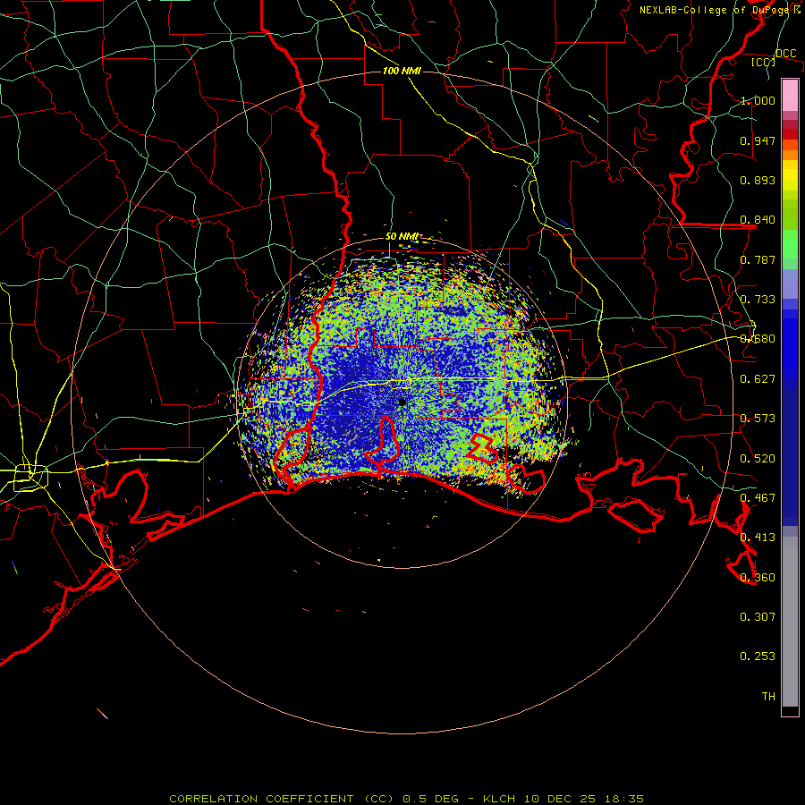The height and width of the screenshot is (805, 805).
Task: Click the 1.000 legend value
Action: click(x=758, y=100)
